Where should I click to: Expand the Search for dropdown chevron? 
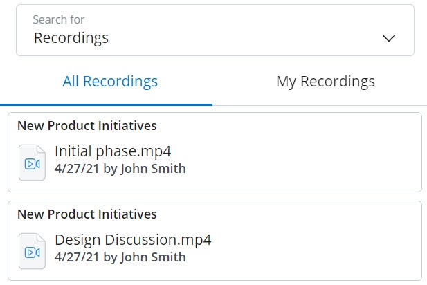pos(389,38)
